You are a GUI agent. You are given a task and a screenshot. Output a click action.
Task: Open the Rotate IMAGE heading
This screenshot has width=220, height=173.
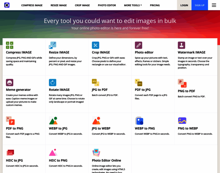point(59,90)
